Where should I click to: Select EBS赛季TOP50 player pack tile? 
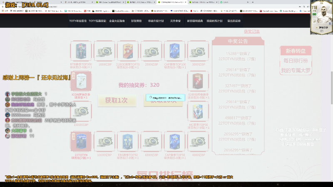[x=128, y=142]
